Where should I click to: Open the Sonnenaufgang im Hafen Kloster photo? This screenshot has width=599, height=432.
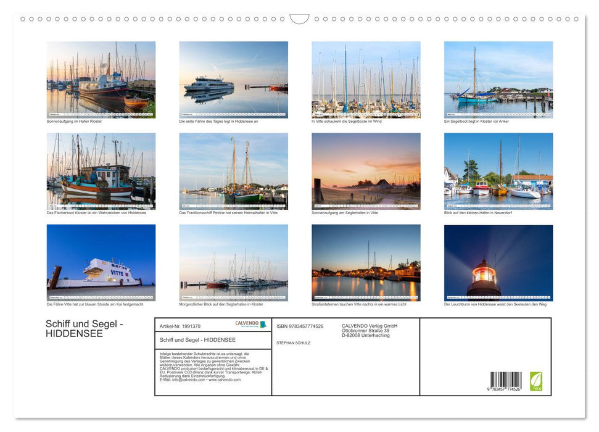tap(101, 79)
